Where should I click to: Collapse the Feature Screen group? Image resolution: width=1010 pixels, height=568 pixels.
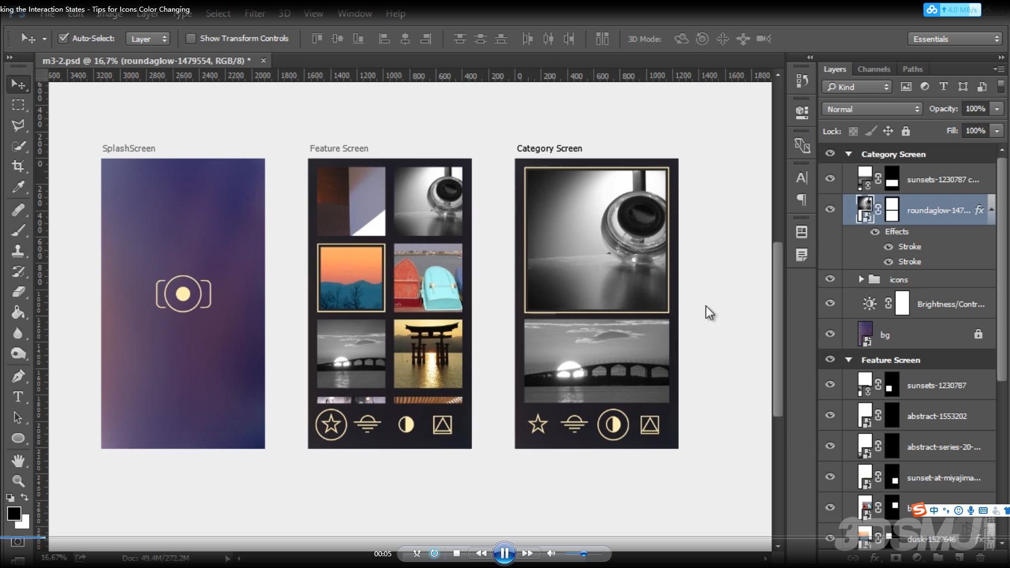click(x=849, y=360)
